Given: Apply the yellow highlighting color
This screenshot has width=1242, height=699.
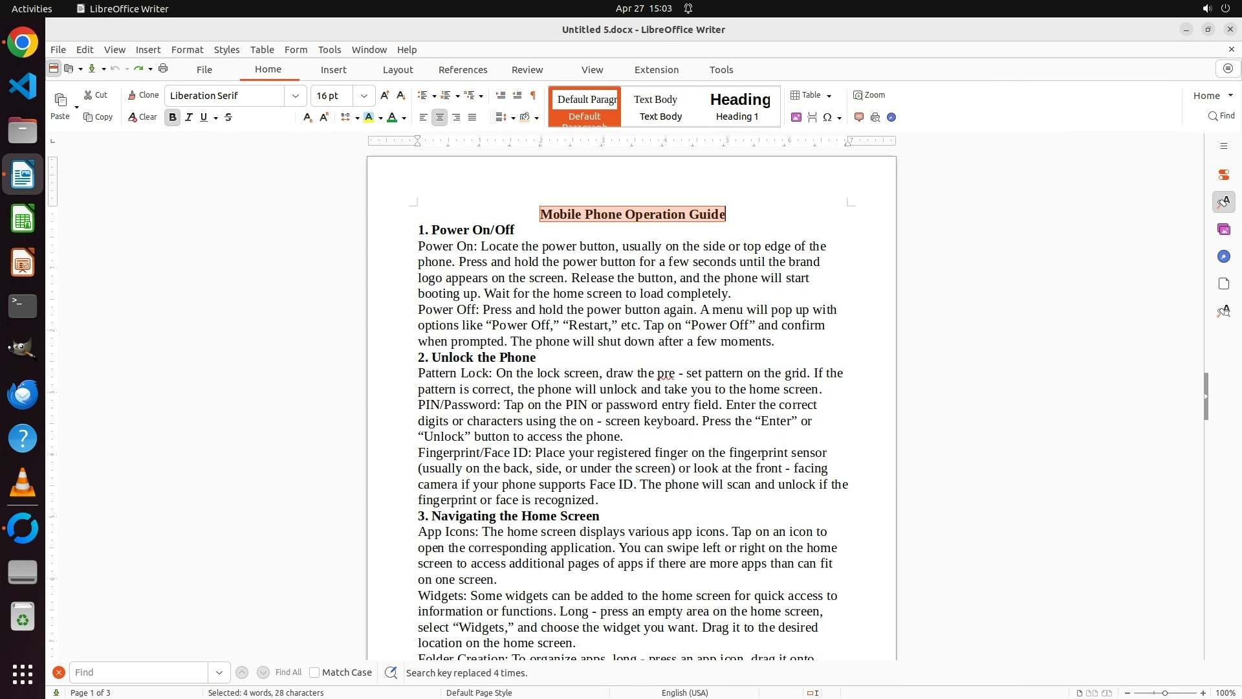Looking at the screenshot, I should point(369,117).
